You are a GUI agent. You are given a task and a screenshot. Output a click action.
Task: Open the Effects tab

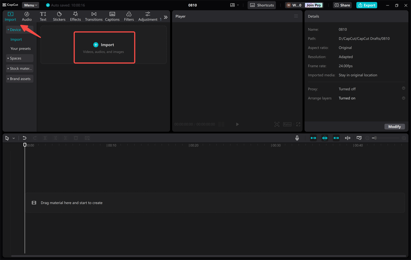tap(75, 16)
